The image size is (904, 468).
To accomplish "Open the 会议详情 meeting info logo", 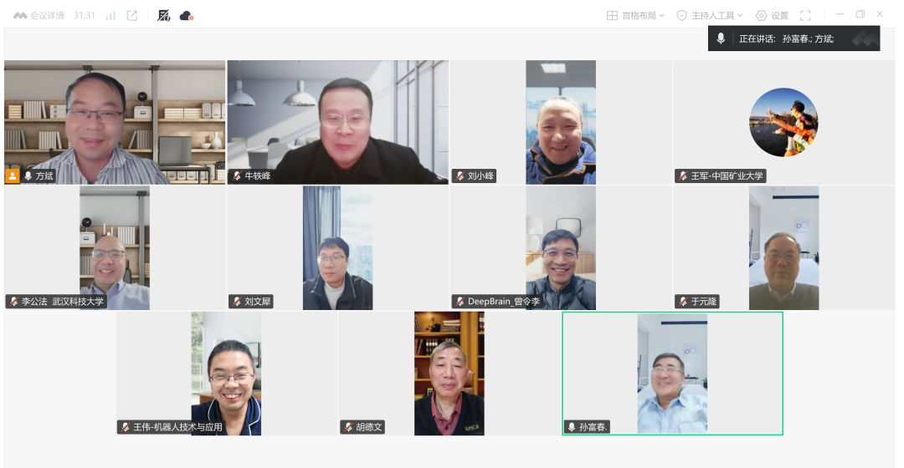I will tap(20, 16).
